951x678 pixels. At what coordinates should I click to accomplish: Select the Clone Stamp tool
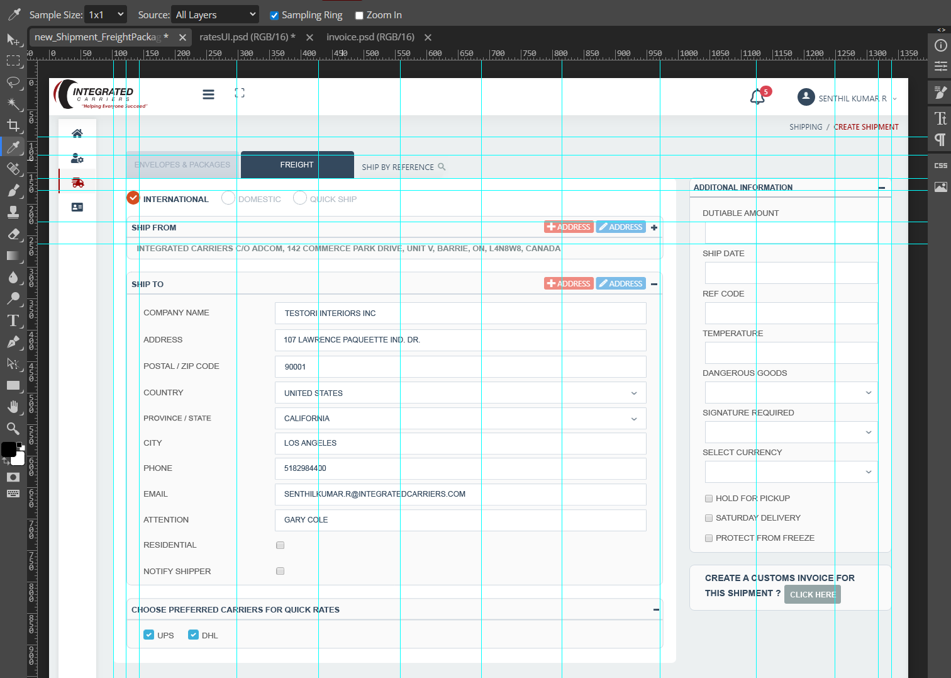(x=13, y=212)
